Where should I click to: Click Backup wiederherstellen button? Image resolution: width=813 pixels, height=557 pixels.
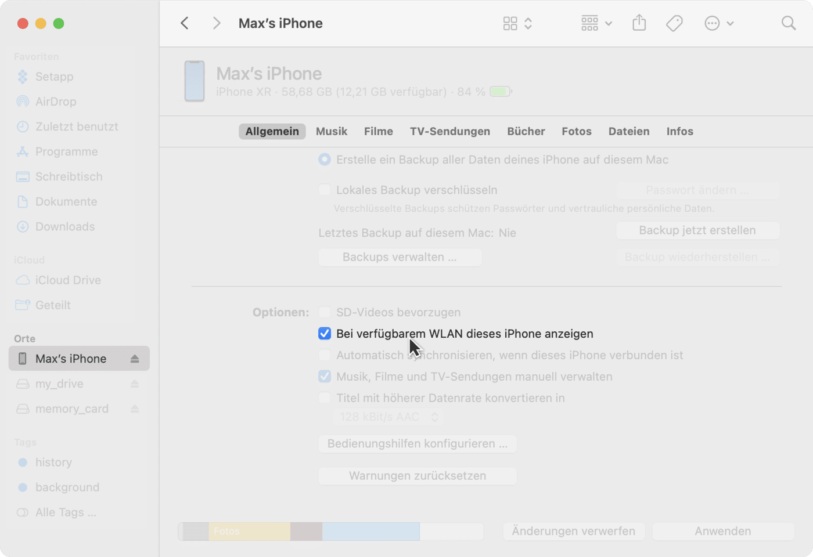697,257
